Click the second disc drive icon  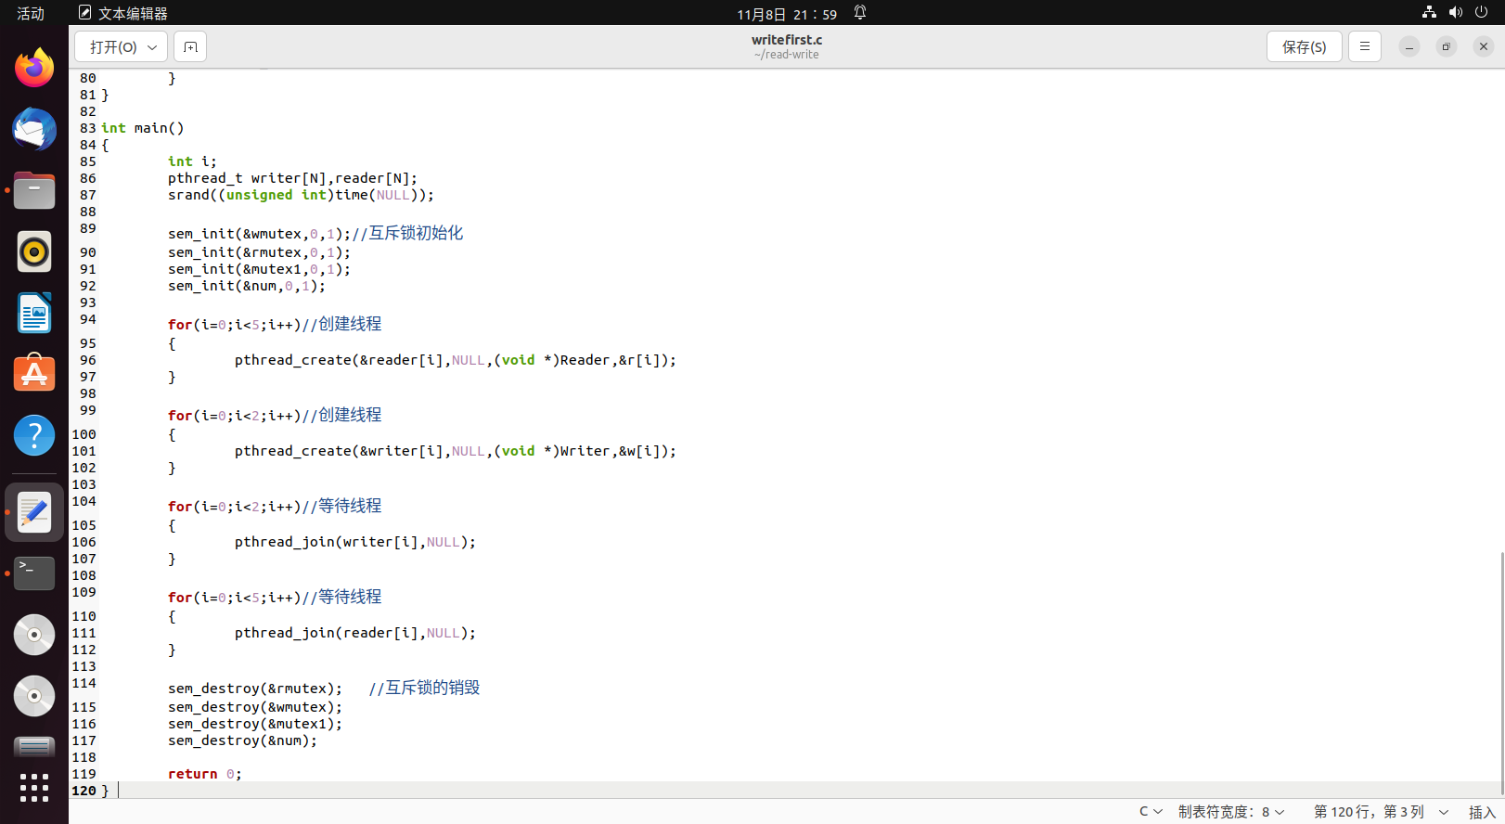pos(34,696)
